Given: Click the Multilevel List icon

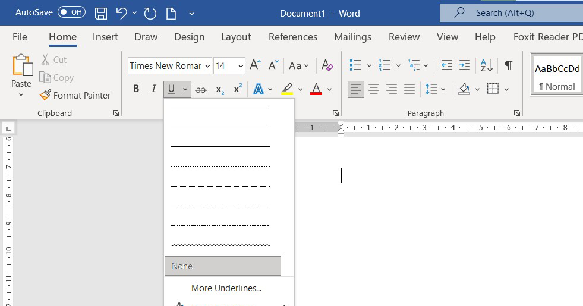Looking at the screenshot, I should [414, 65].
